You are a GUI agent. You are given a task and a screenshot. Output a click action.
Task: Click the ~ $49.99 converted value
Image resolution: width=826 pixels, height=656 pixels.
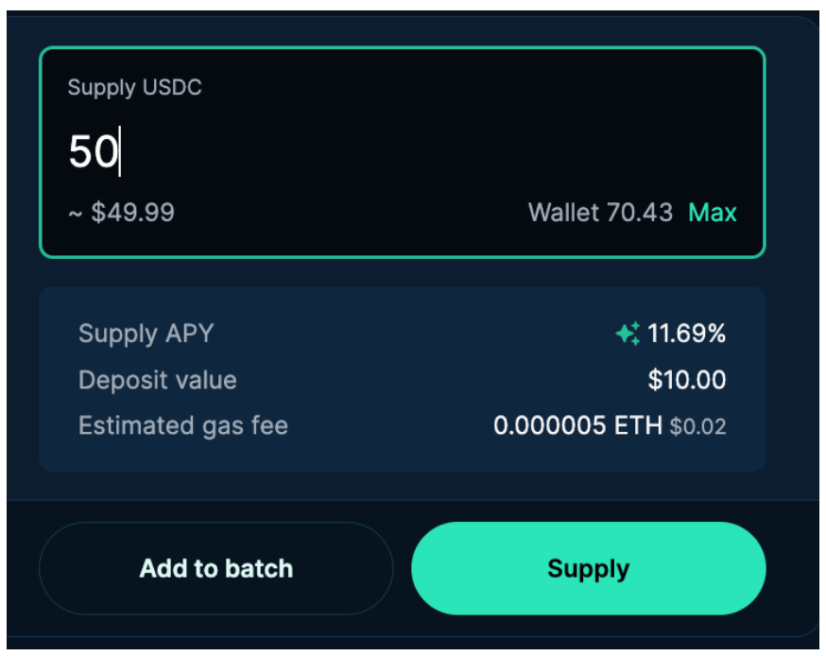pos(121,212)
